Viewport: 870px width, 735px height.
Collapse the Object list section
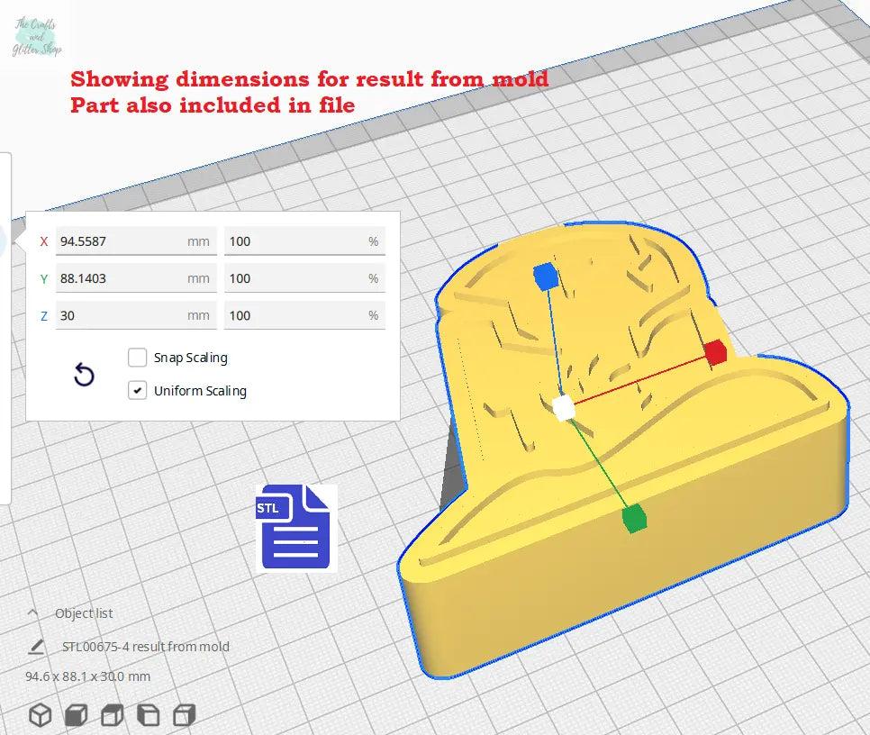(33, 613)
